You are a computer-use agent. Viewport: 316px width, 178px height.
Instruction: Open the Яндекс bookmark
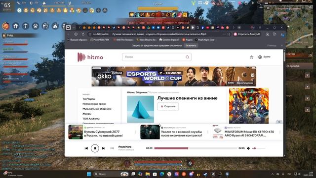[x=187, y=40]
